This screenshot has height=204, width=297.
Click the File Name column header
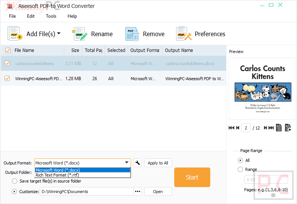(38, 50)
